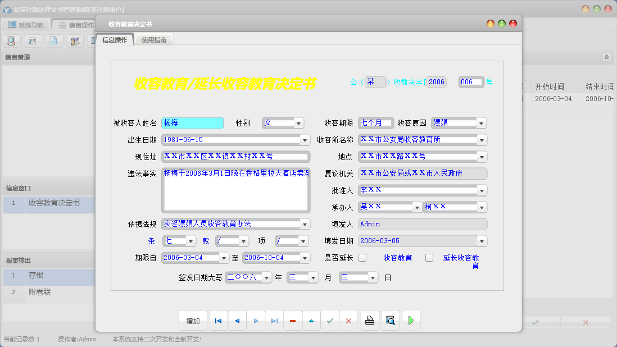Screen dimensions: 617x347
Task: Open the 性别 dropdown
Action: 298,123
